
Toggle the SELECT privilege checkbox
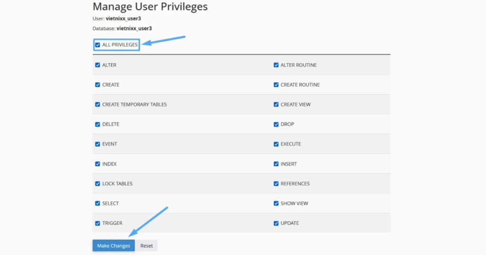coord(98,203)
